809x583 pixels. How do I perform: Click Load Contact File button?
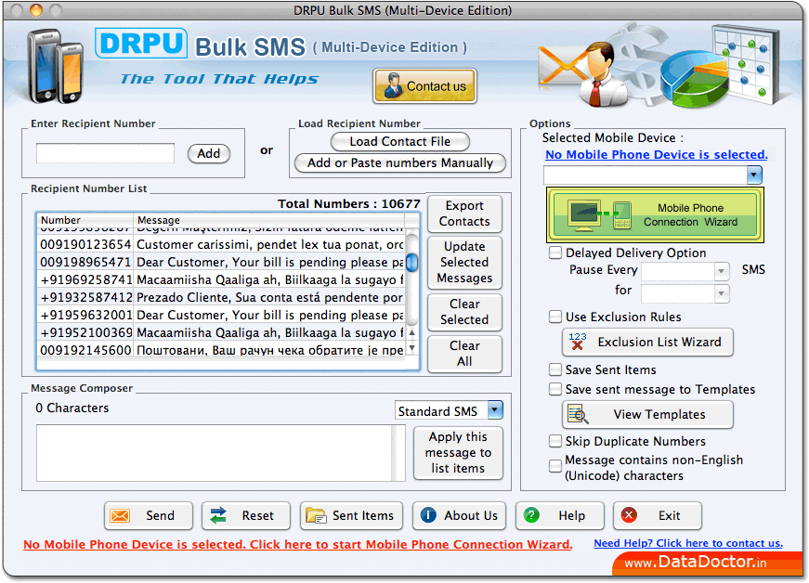coord(400,141)
